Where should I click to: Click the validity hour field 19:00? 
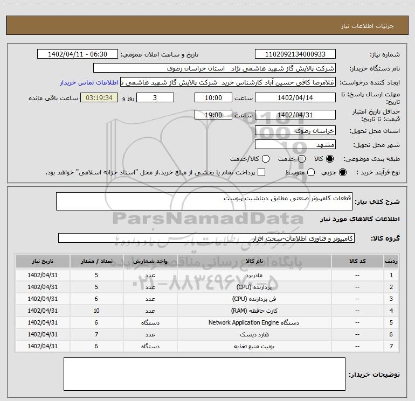[x=213, y=115]
